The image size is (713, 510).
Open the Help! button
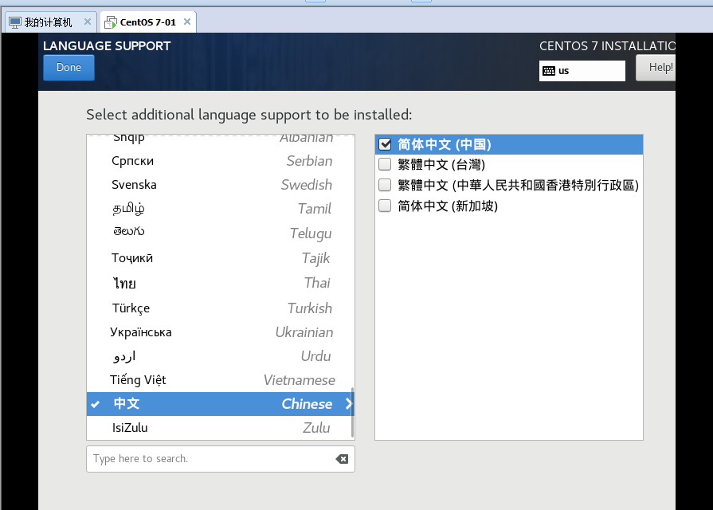tap(656, 67)
